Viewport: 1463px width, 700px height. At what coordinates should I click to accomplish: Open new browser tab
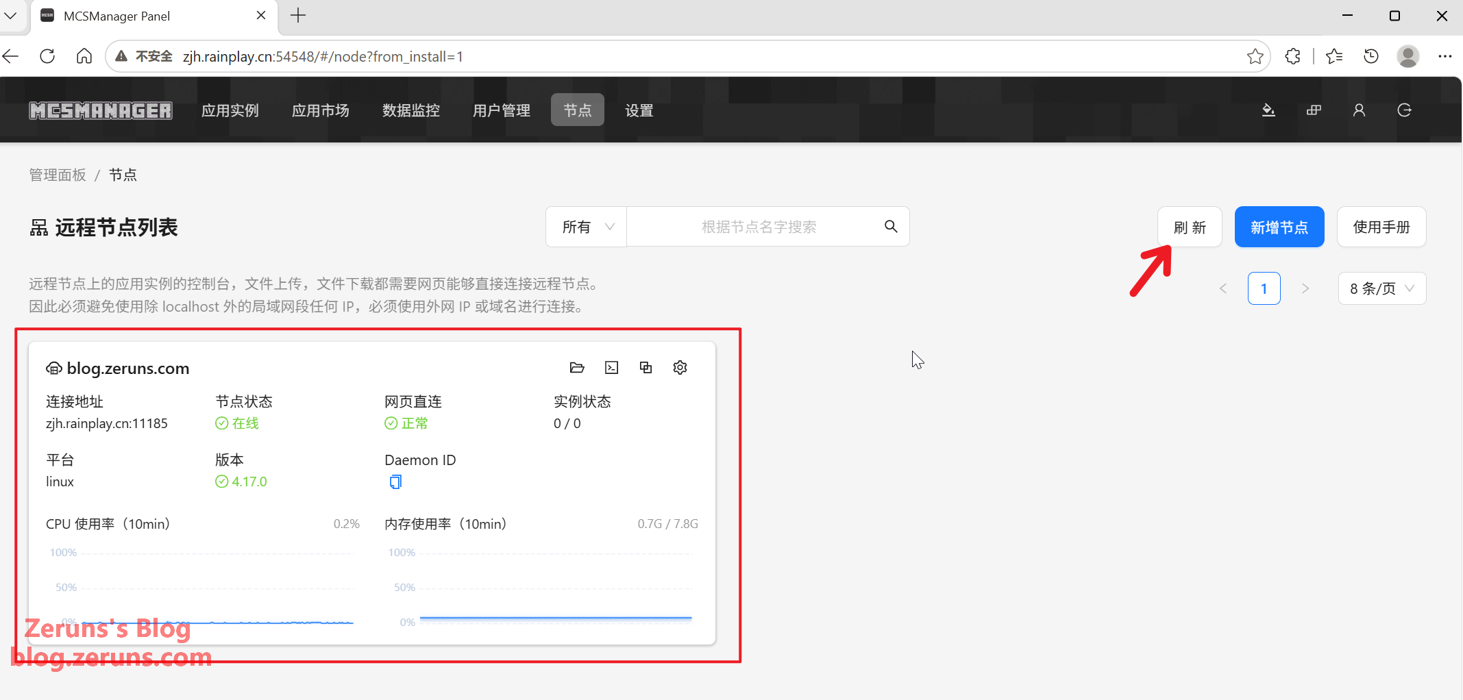[x=298, y=16]
